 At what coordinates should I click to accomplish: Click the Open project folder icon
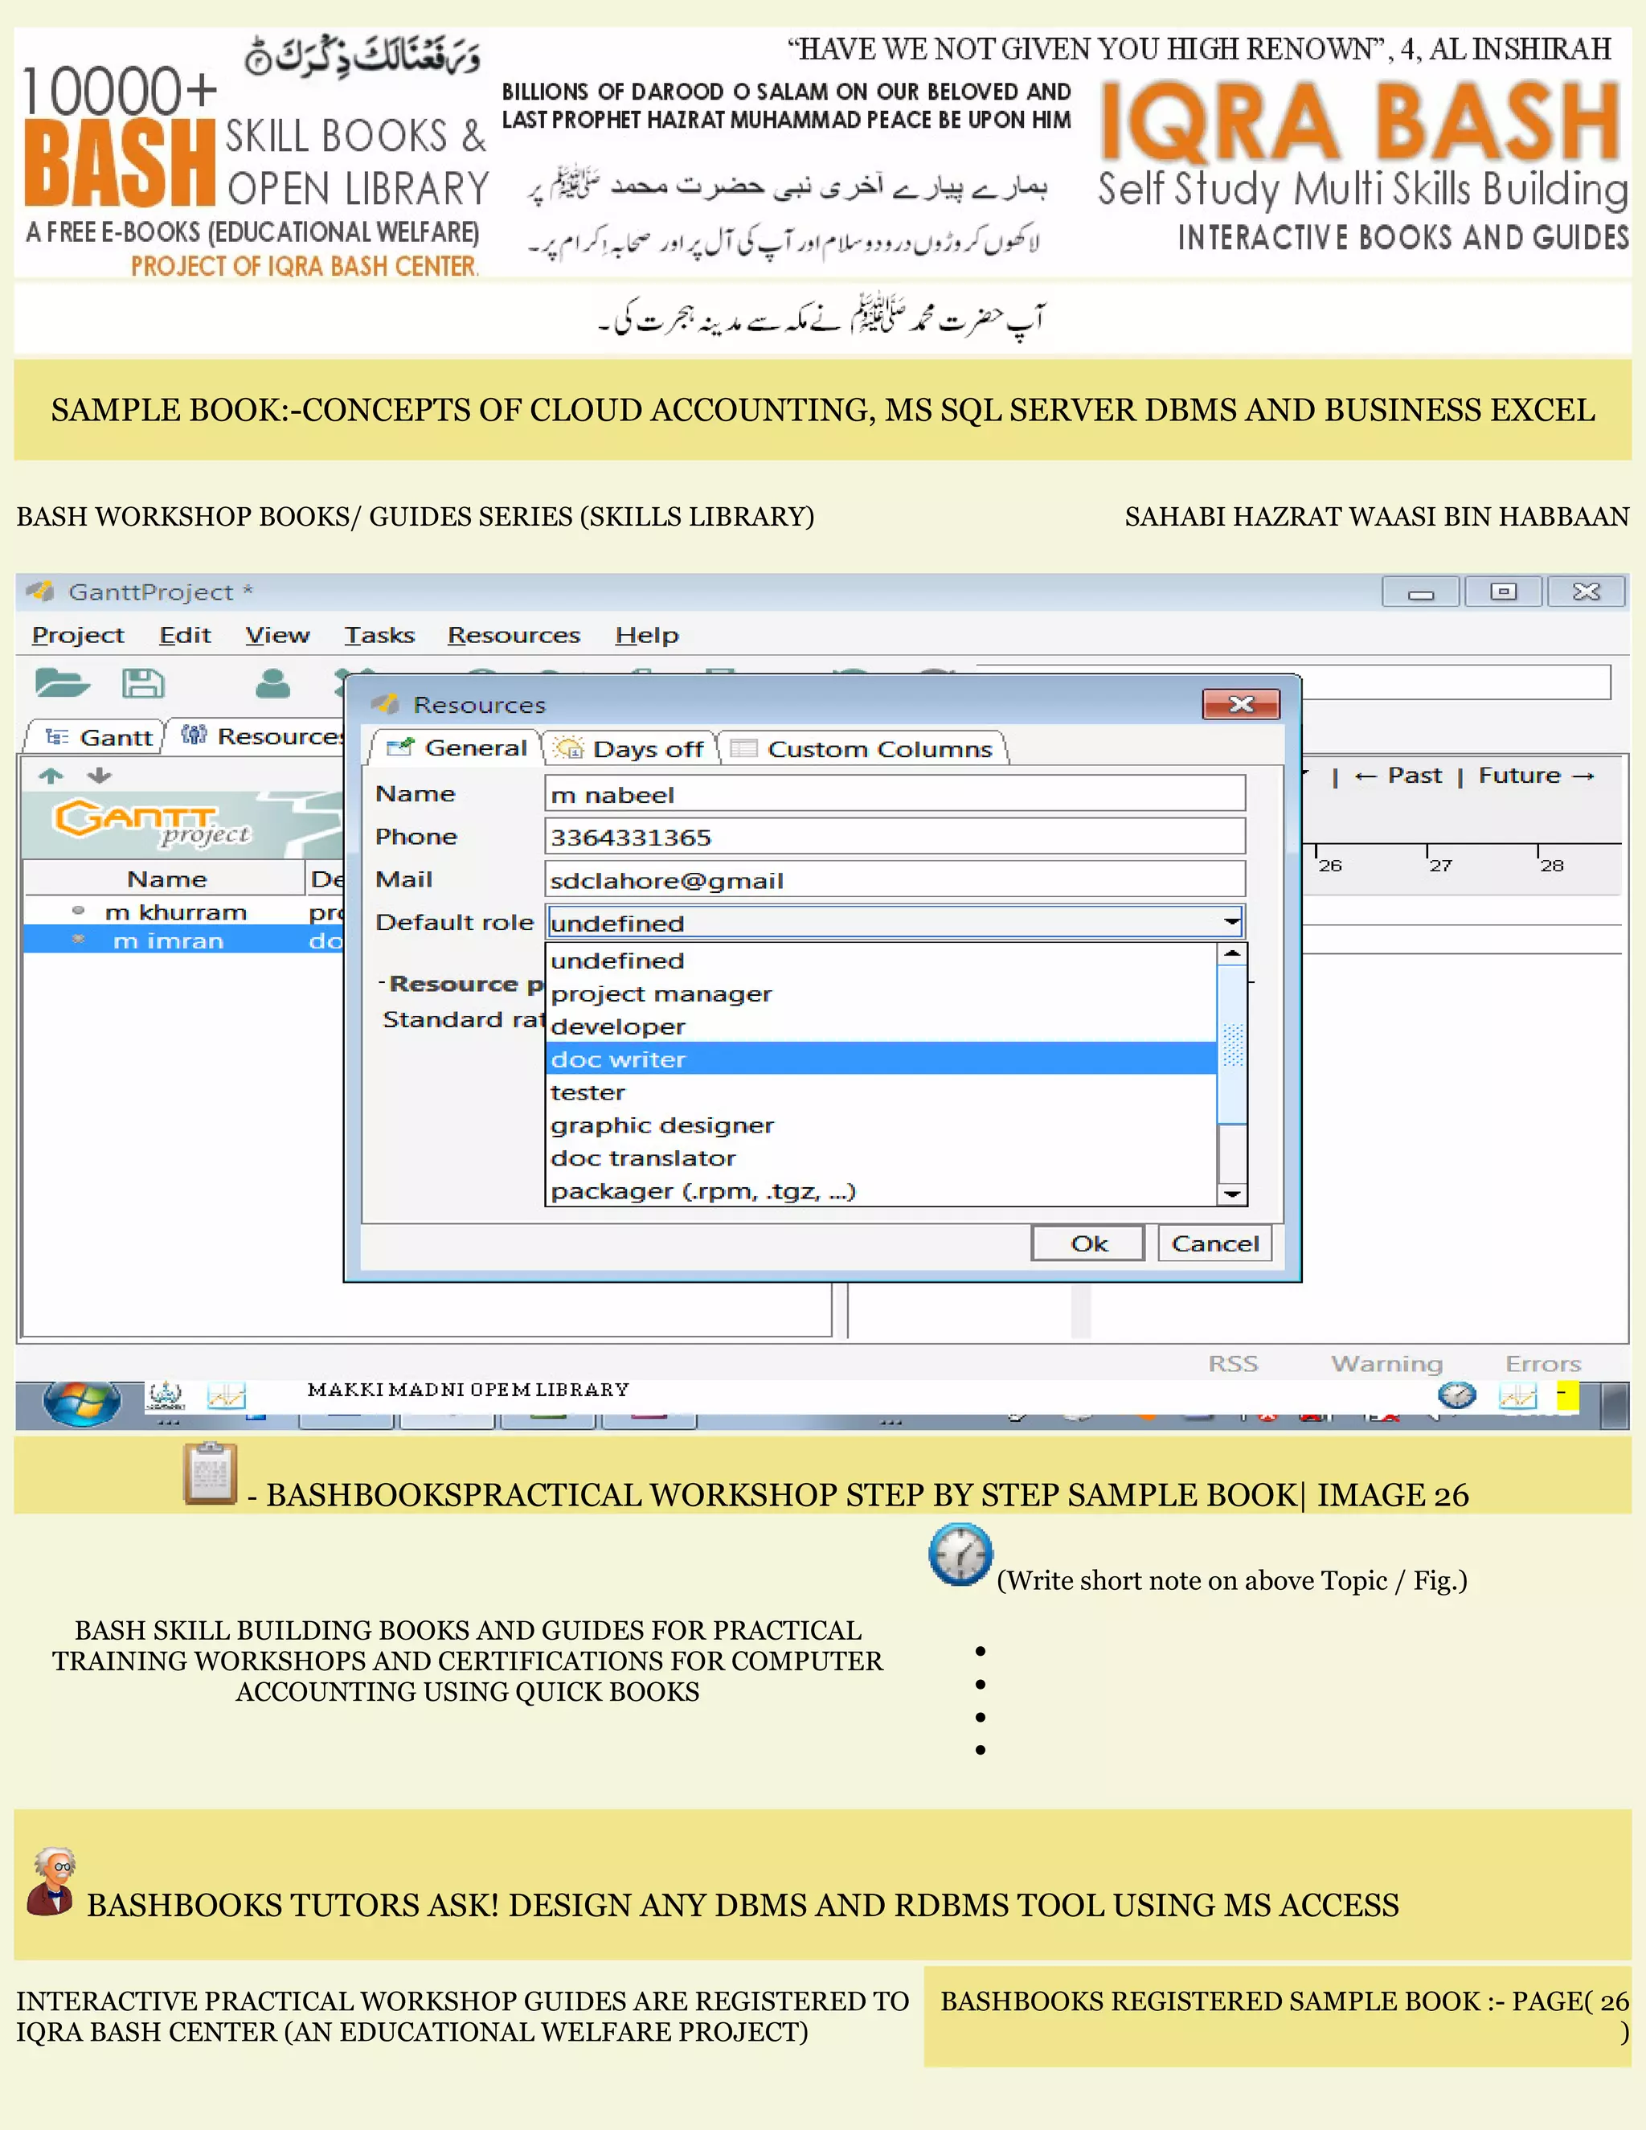coord(61,682)
